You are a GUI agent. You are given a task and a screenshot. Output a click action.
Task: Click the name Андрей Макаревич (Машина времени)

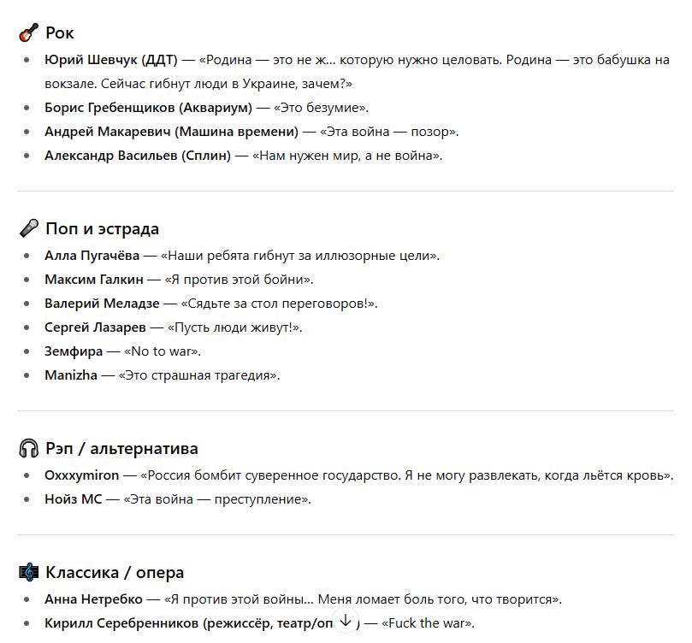pos(171,132)
